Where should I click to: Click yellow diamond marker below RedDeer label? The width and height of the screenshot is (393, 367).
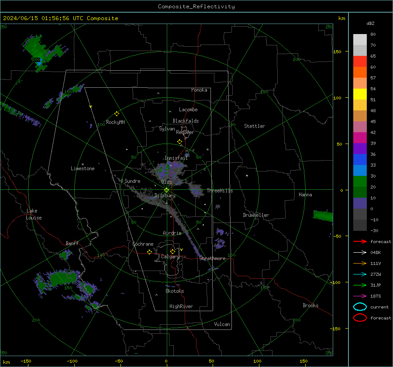tap(179, 142)
